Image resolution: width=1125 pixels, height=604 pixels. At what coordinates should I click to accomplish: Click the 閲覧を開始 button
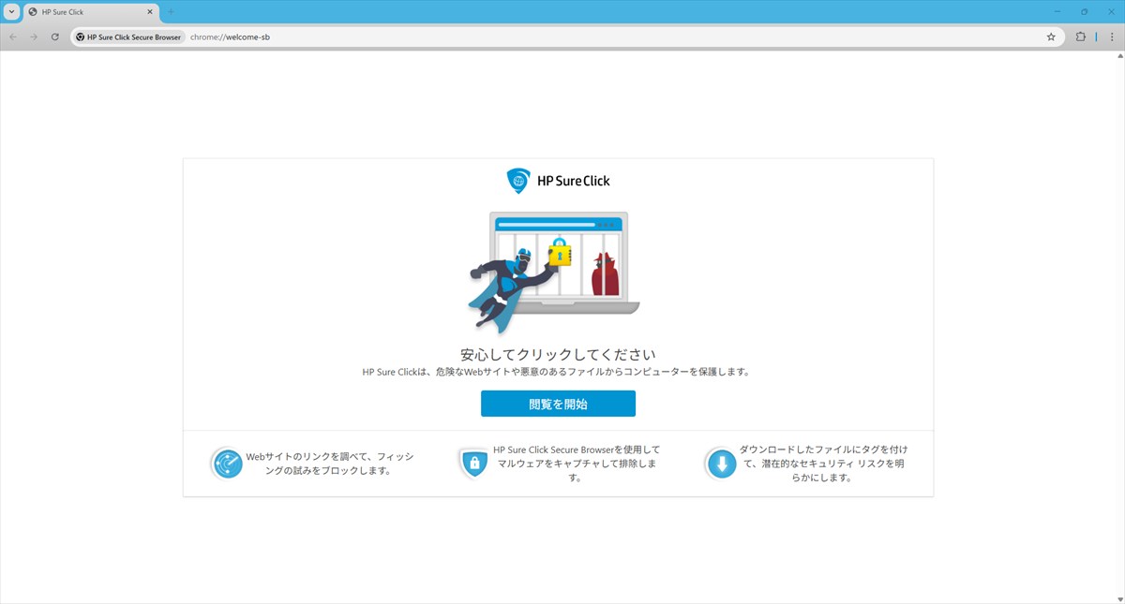coord(558,404)
